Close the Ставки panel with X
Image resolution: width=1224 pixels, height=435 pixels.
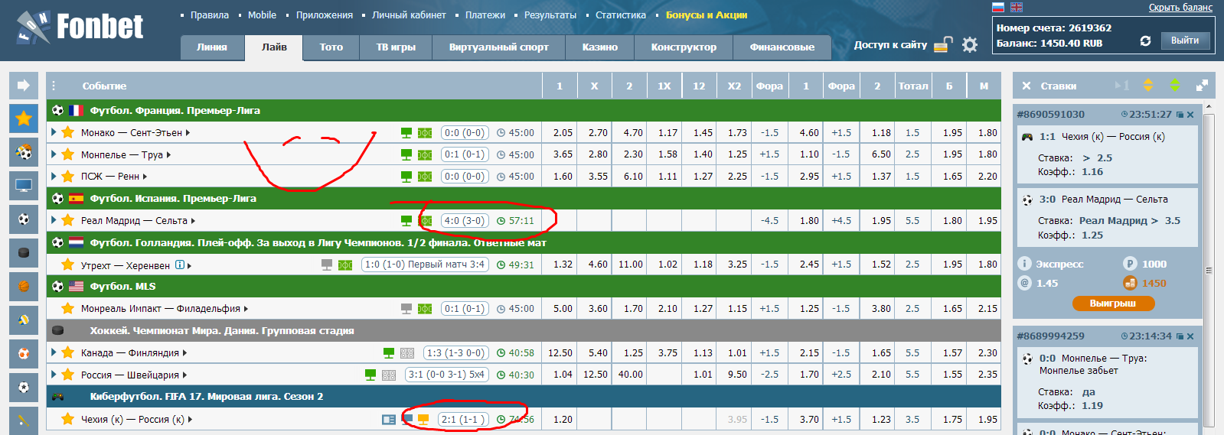pos(1027,86)
